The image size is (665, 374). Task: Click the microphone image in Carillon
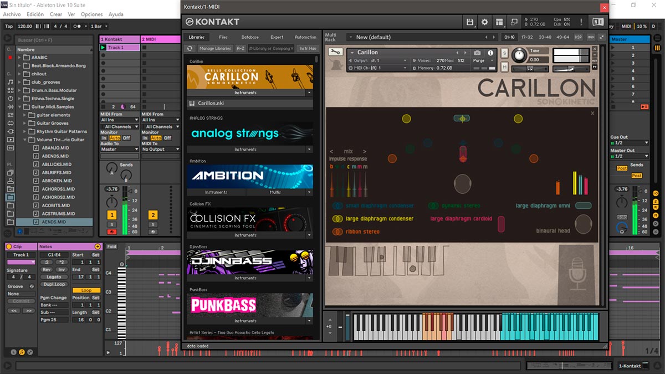(x=578, y=274)
